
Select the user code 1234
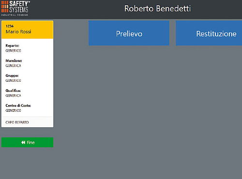click(10, 26)
